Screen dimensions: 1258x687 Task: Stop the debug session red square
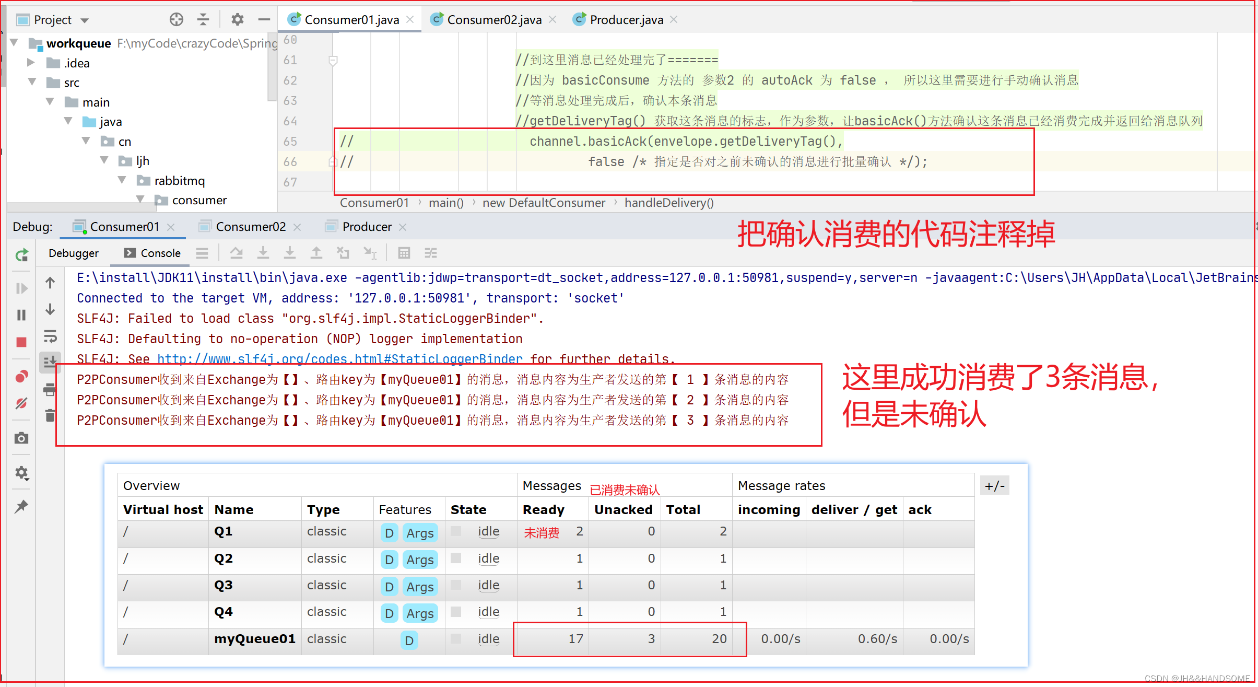pyautogui.click(x=21, y=342)
